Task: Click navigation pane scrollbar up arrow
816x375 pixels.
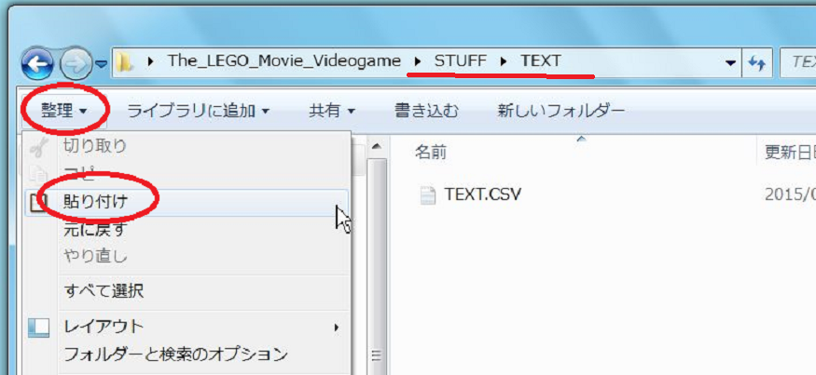Action: click(x=378, y=147)
